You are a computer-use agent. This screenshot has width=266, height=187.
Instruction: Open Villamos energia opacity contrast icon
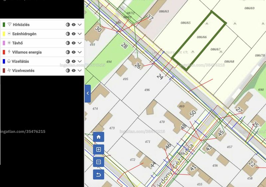pyautogui.click(x=68, y=52)
